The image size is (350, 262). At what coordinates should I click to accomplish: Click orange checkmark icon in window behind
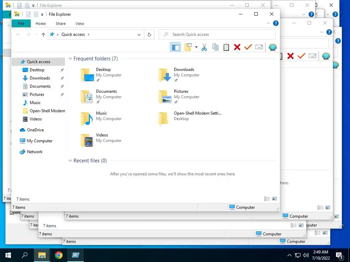point(301,56)
